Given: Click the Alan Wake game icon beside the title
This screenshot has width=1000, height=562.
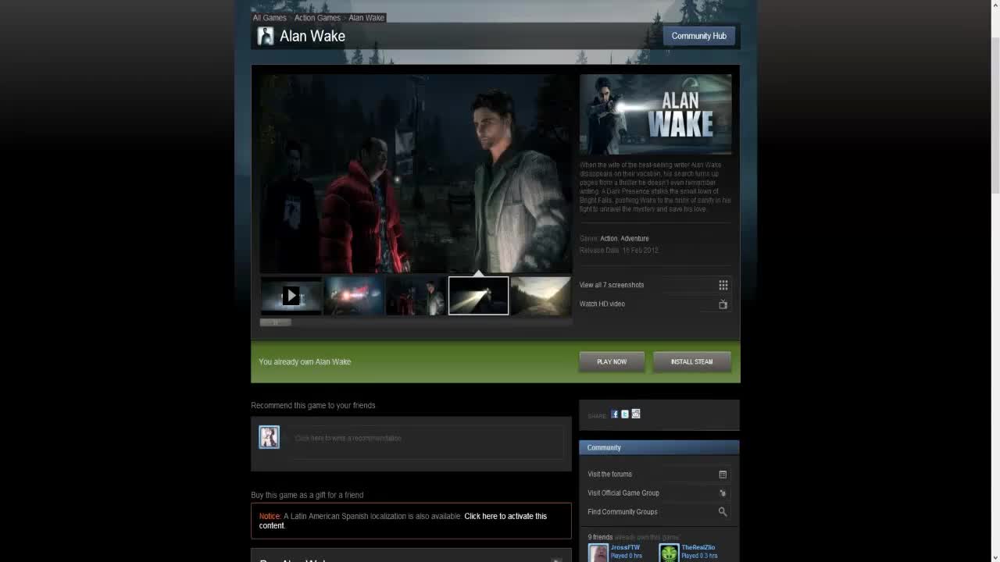Looking at the screenshot, I should (x=266, y=36).
